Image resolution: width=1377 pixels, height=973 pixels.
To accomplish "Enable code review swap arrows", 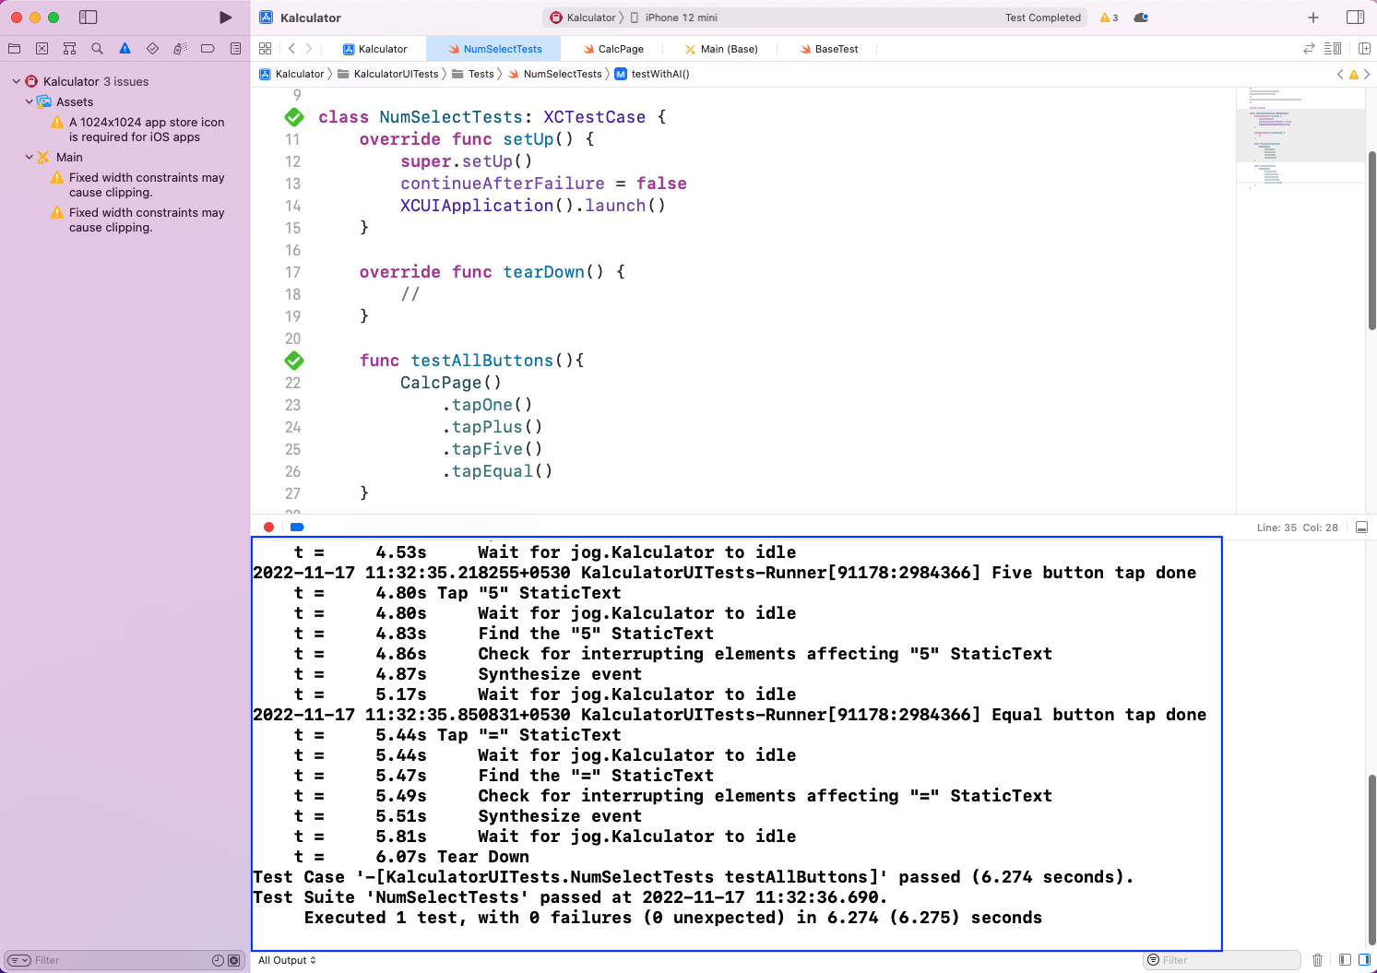I will [x=1309, y=49].
